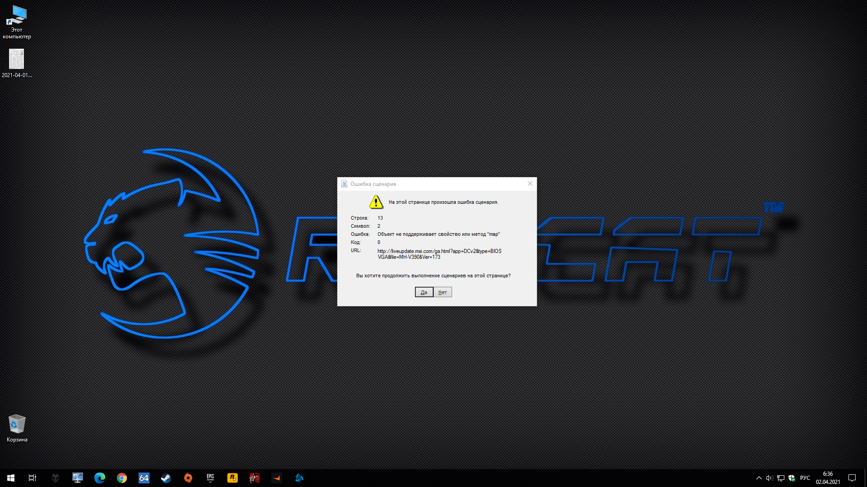Open Origin launcher from taskbar
The height and width of the screenshot is (487, 867).
tap(188, 478)
